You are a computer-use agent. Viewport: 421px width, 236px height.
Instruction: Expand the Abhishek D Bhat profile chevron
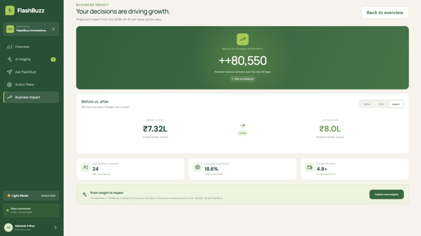55,228
